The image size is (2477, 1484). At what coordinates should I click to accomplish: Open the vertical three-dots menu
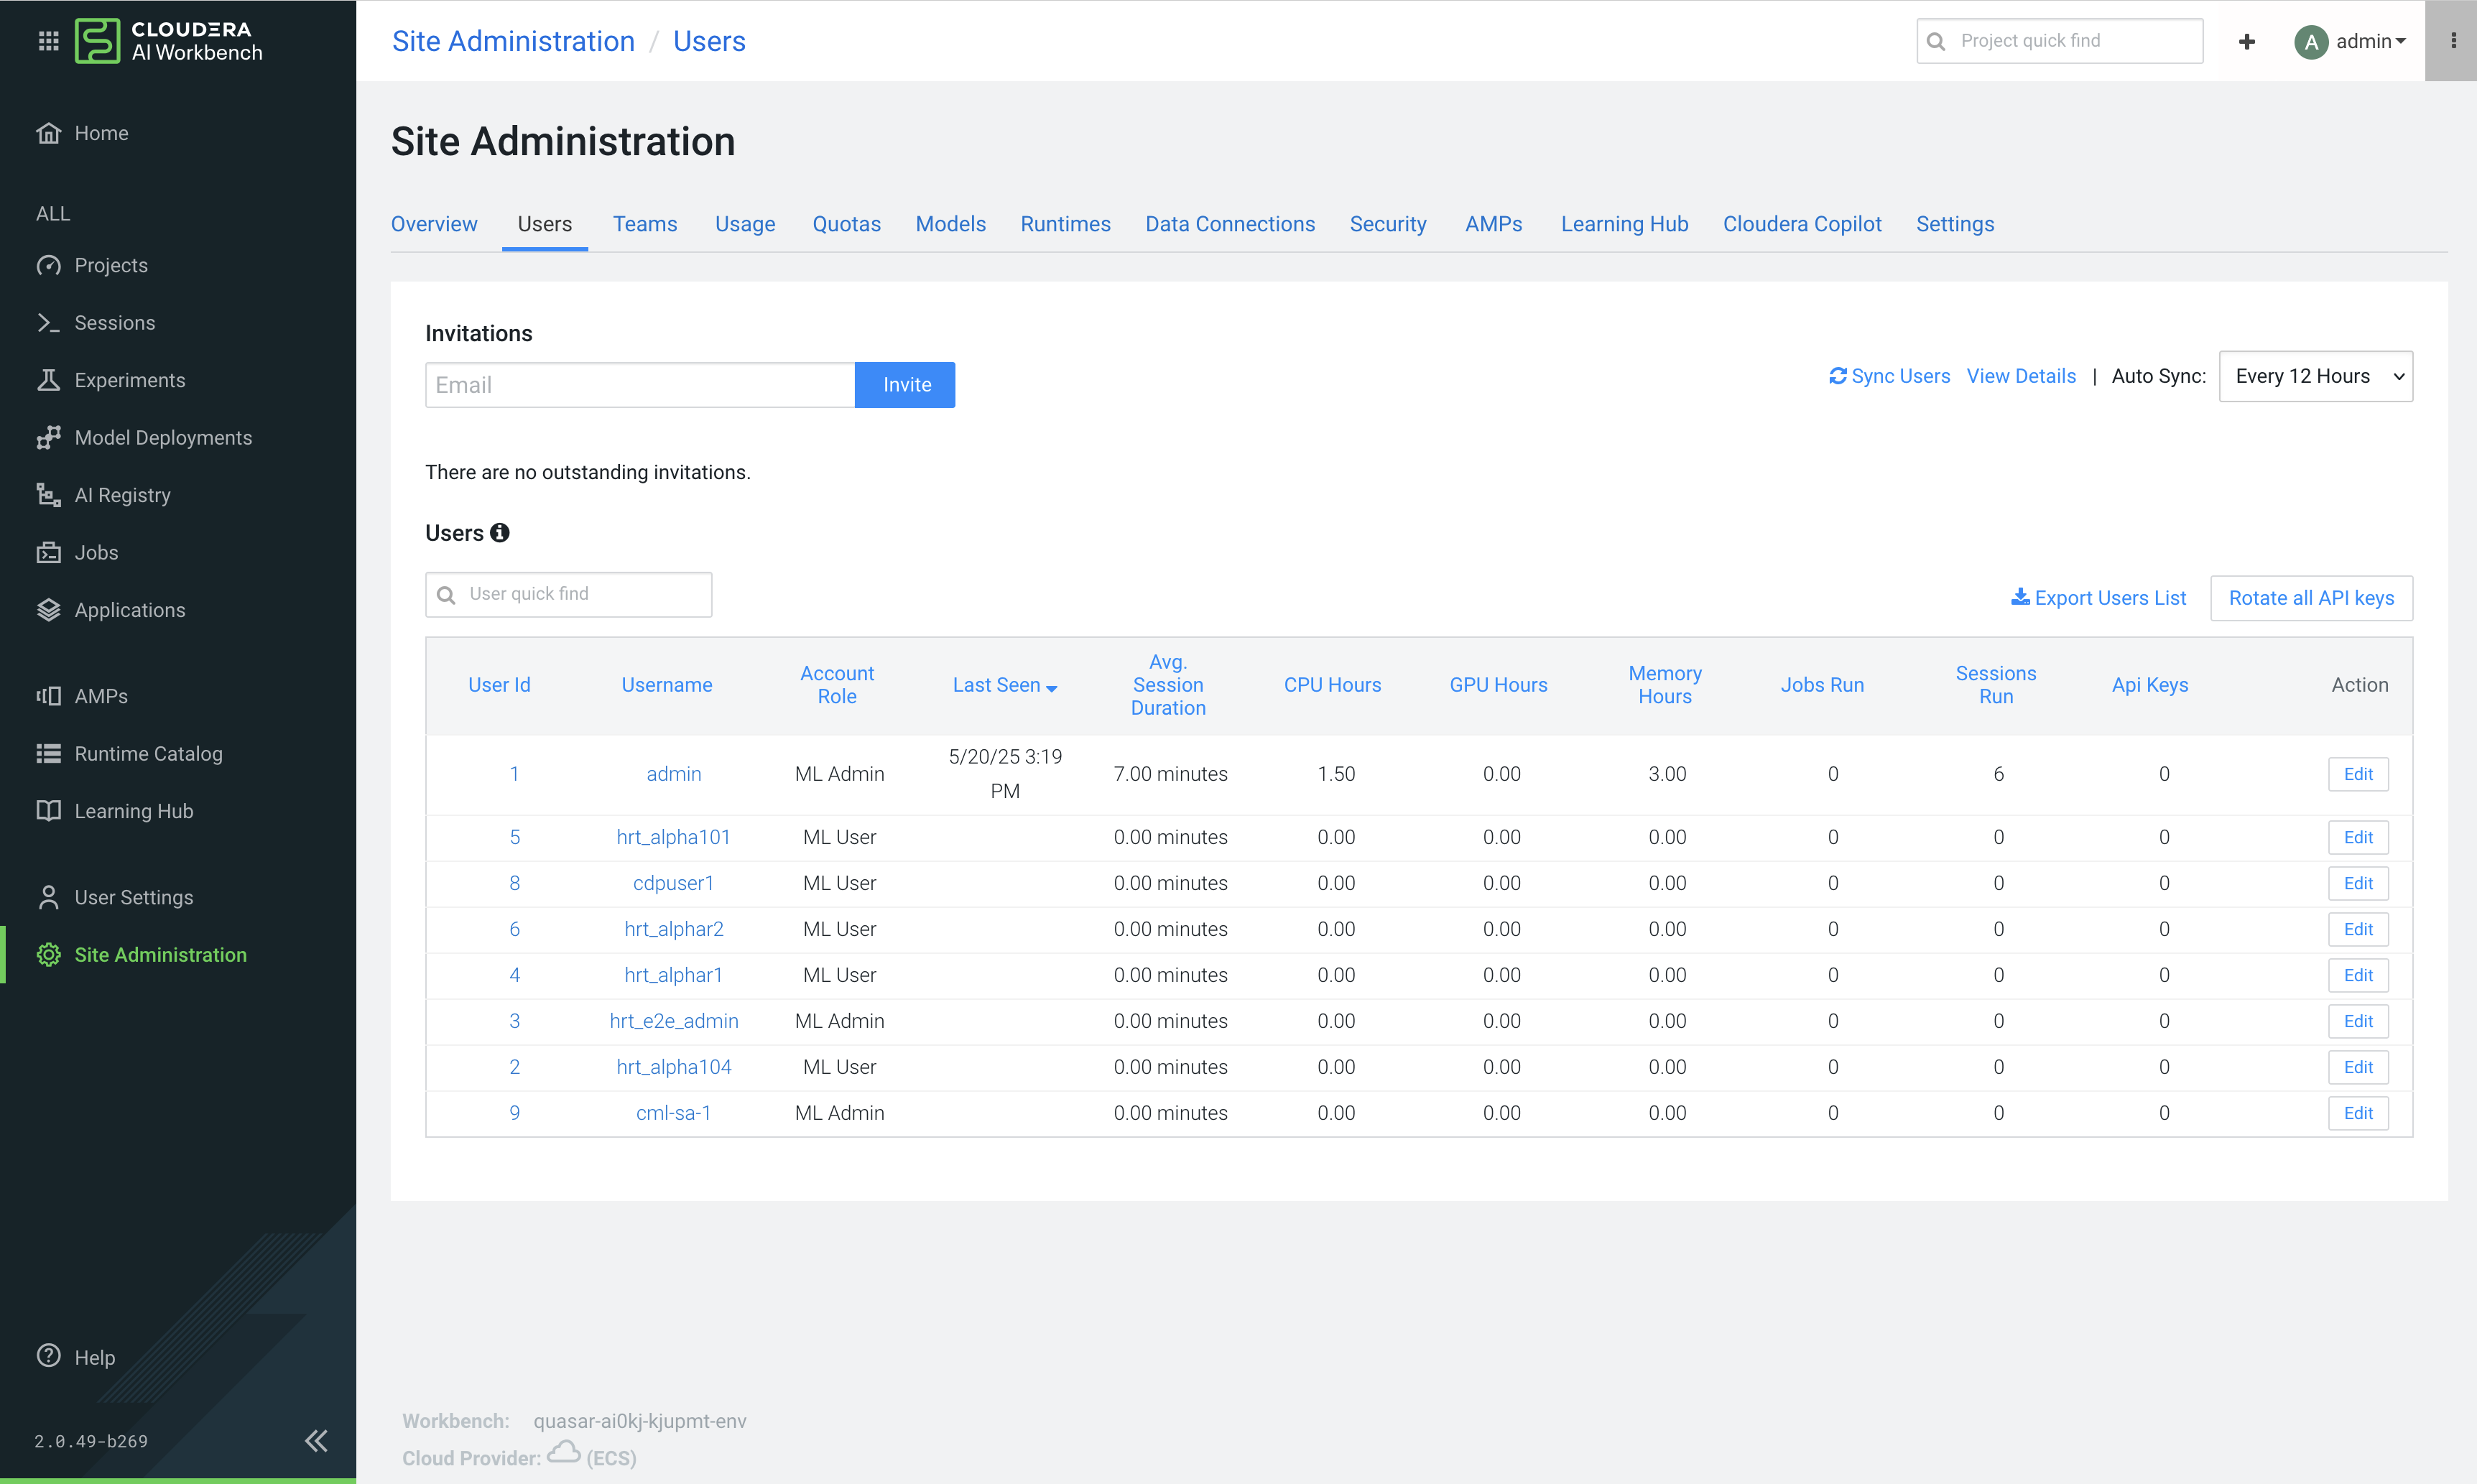tap(2452, 41)
